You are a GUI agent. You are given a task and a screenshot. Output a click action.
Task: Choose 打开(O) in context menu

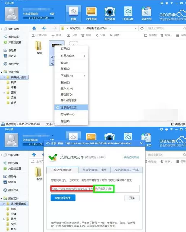[72, 49]
